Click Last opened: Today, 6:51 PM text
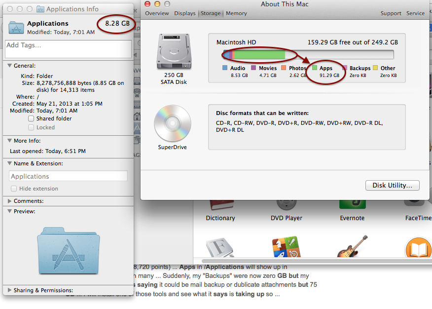The width and height of the screenshot is (432, 309). 48,151
